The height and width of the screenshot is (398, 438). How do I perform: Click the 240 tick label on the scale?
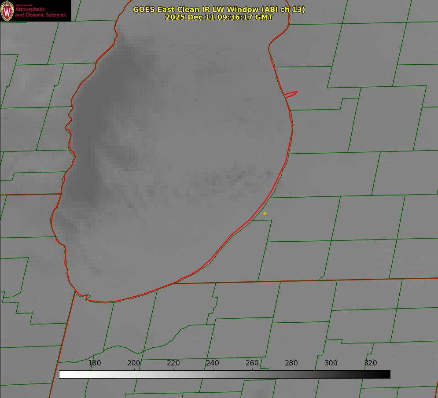(x=213, y=363)
